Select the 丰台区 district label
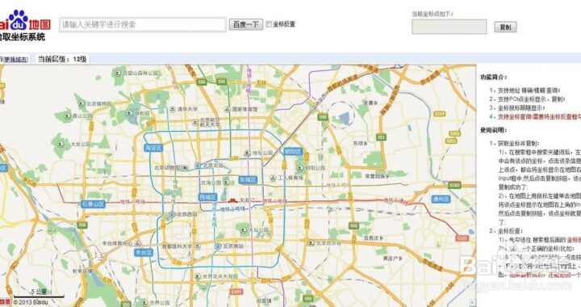Image resolution: width=581 pixels, height=307 pixels. point(144,253)
